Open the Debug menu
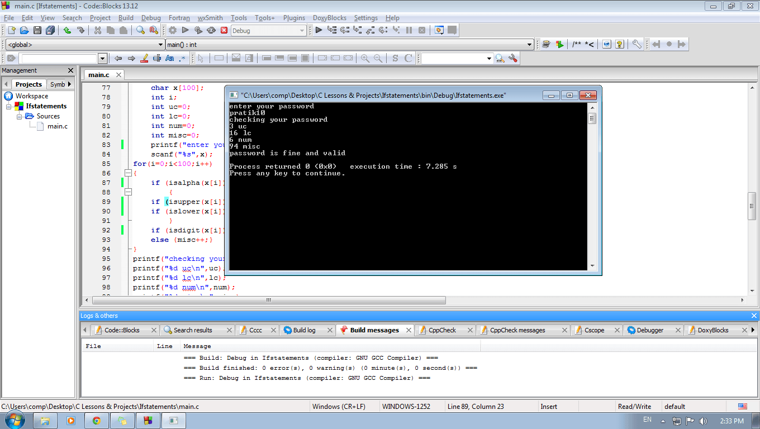 click(151, 18)
